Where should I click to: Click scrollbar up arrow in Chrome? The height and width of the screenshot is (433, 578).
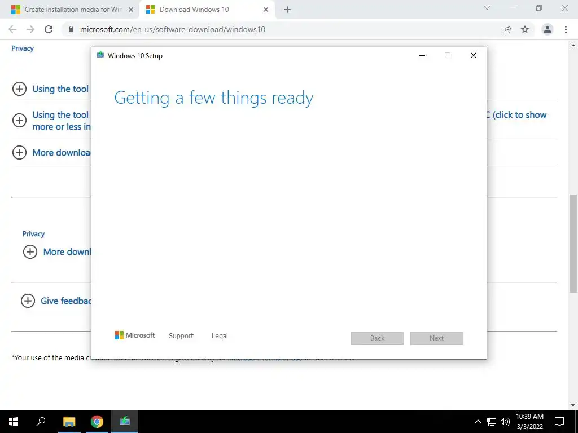pos(573,45)
